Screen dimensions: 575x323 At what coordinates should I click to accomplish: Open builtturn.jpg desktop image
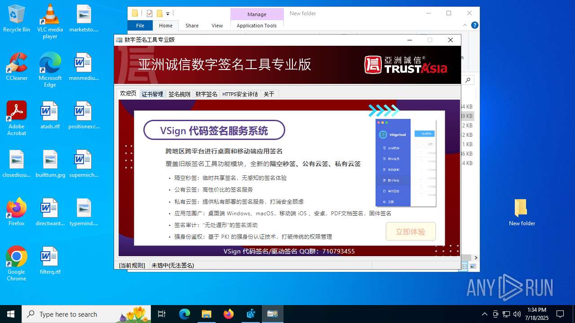(50, 164)
